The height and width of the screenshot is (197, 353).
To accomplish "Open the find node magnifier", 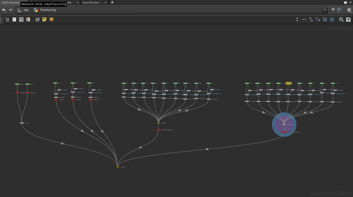I will click(341, 20).
